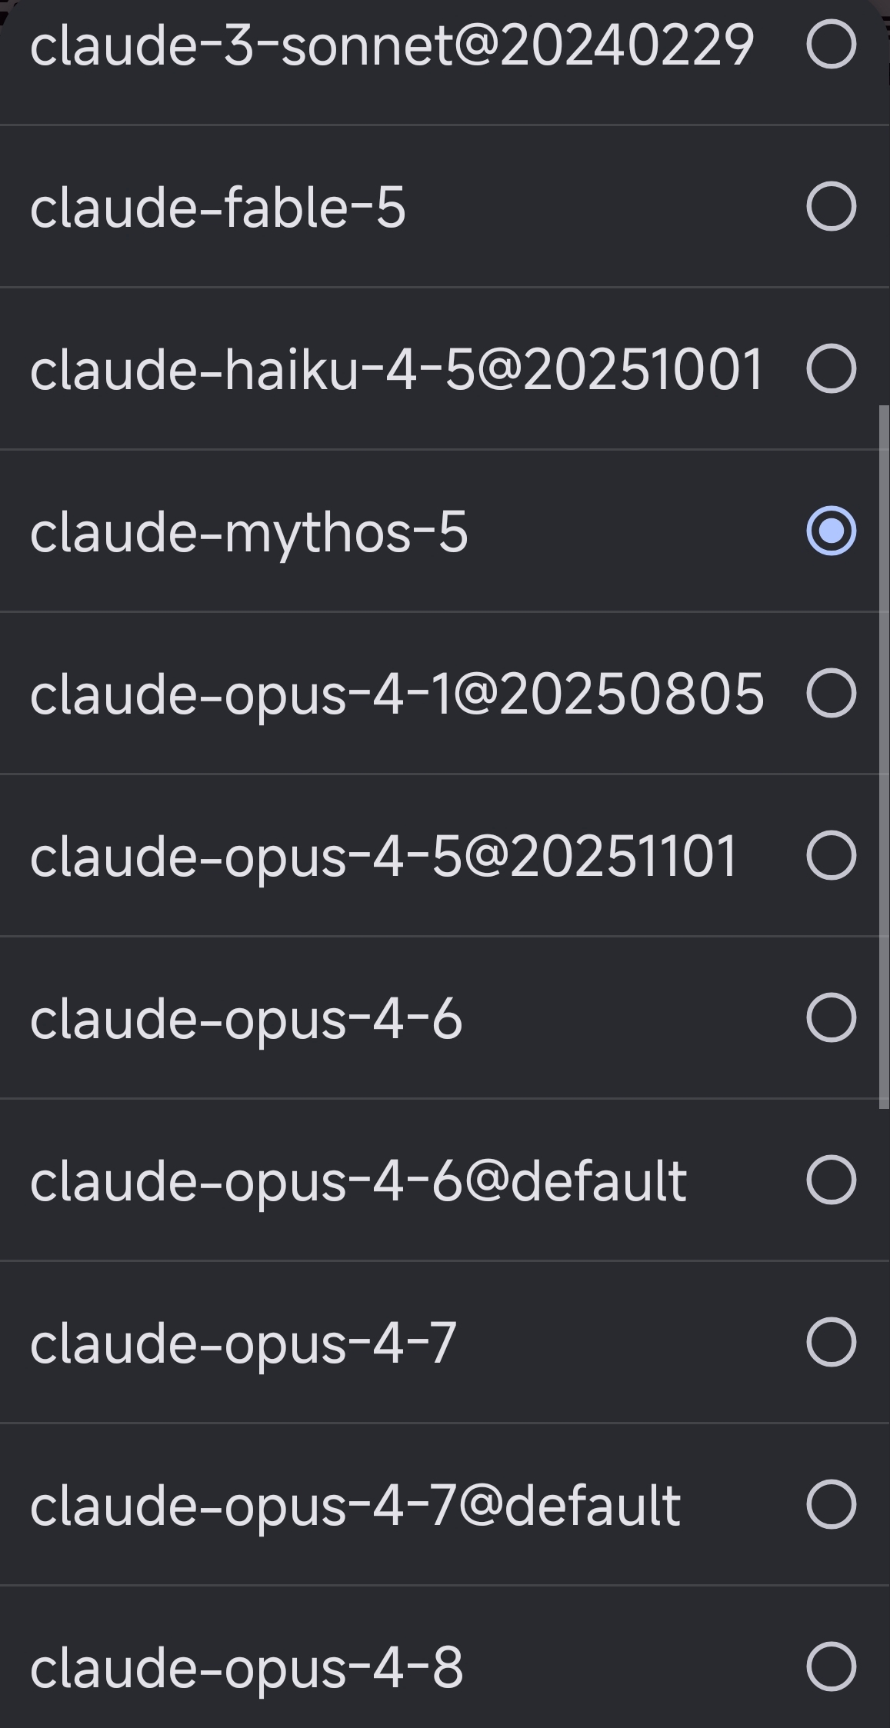Tap the claude-opus-4-7@default entry text

355,1507
